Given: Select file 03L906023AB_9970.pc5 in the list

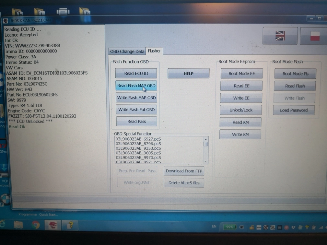Looking at the screenshot, I should [138, 157].
